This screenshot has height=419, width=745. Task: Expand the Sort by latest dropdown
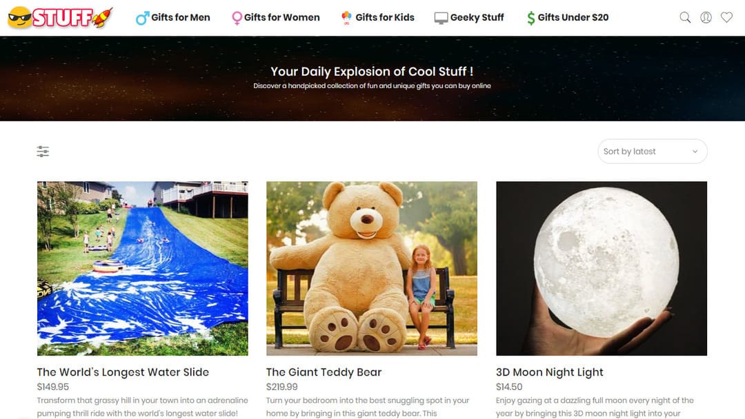point(653,152)
